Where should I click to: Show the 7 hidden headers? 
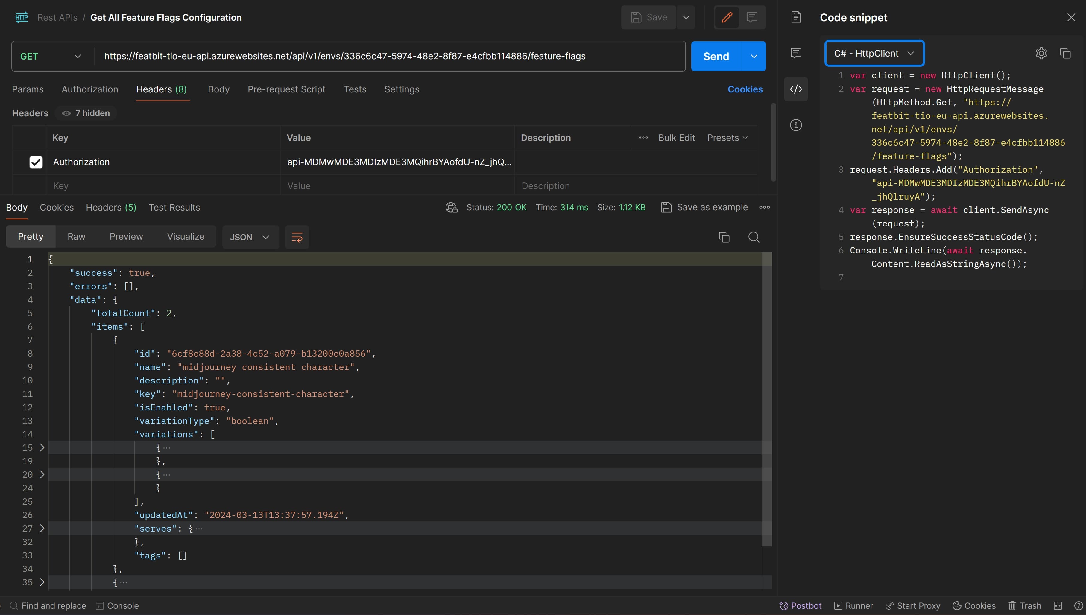point(86,113)
